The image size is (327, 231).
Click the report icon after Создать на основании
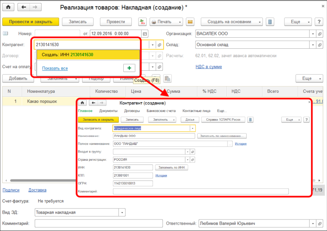[270, 22]
